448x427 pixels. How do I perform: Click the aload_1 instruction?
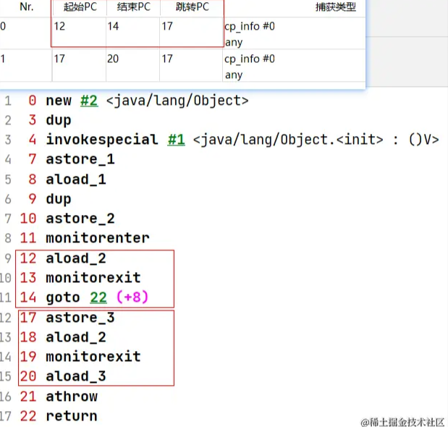76,179
